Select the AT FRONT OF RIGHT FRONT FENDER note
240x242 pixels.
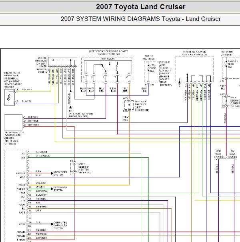81,115
